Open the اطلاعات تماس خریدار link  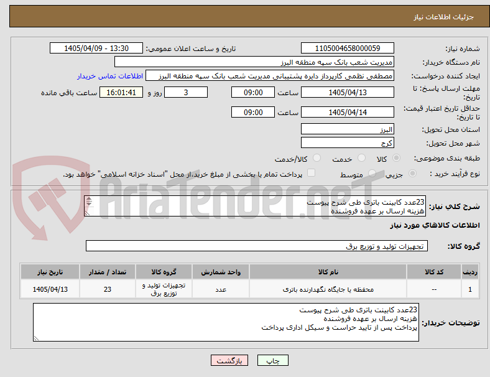coord(110,76)
